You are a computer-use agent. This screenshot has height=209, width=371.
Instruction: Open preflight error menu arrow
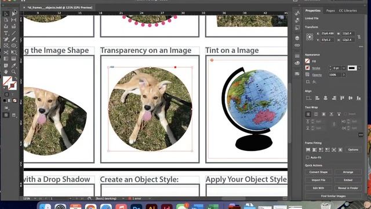click(x=150, y=199)
